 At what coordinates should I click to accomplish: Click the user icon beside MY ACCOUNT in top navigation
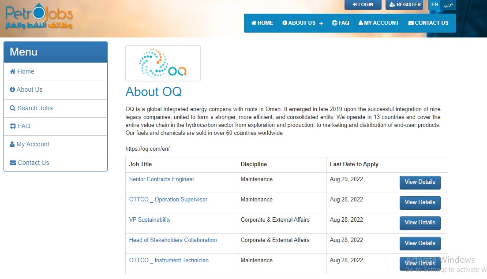[x=360, y=23]
